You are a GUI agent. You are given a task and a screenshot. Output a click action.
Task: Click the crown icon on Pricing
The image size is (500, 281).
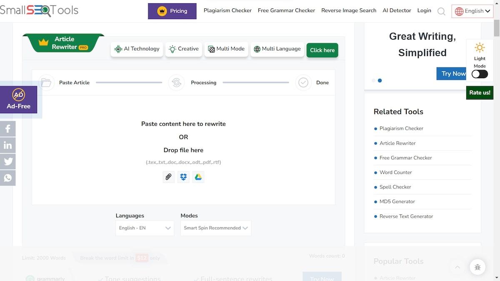click(162, 11)
